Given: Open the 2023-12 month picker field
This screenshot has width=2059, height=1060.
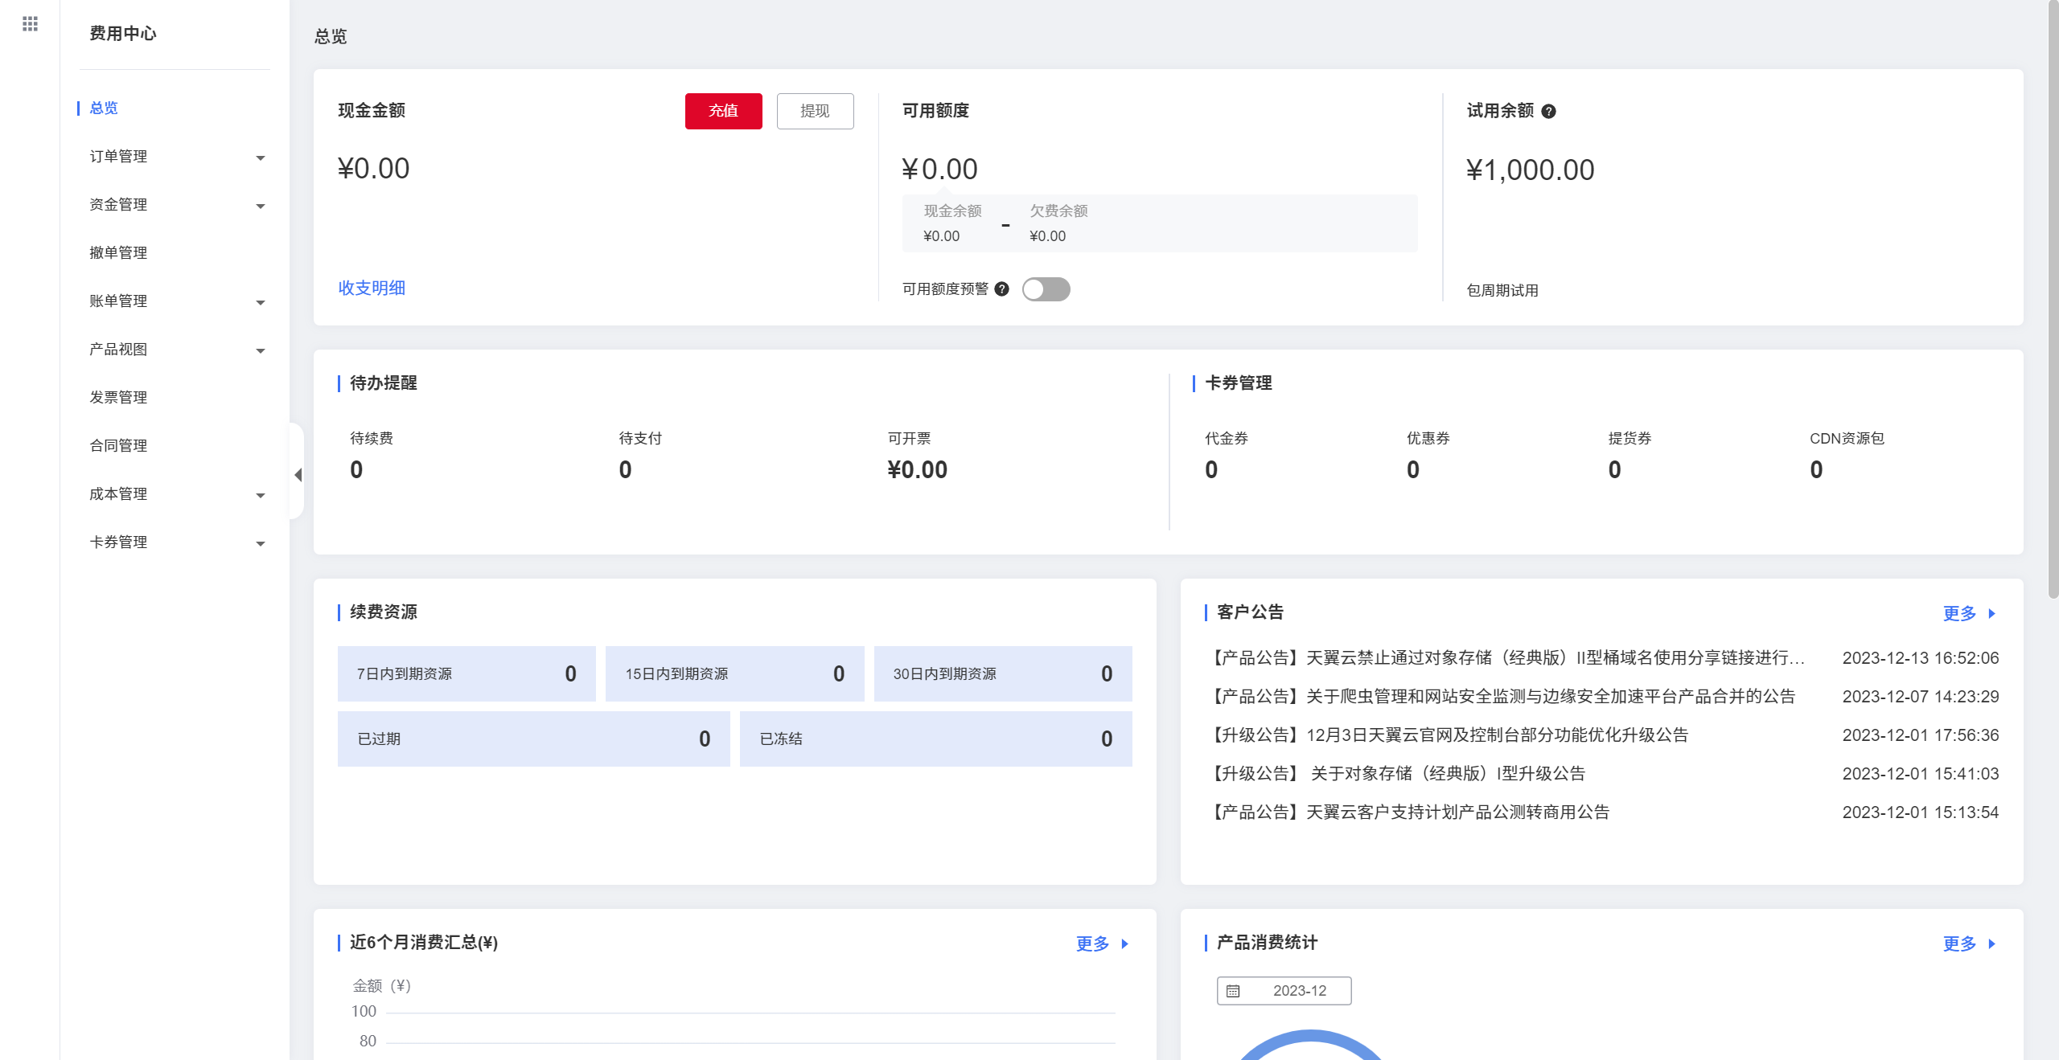Looking at the screenshot, I should 1298,991.
